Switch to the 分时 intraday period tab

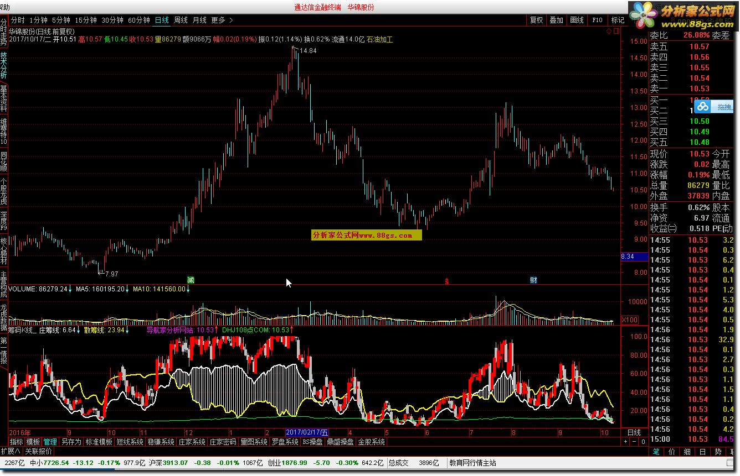pos(18,20)
